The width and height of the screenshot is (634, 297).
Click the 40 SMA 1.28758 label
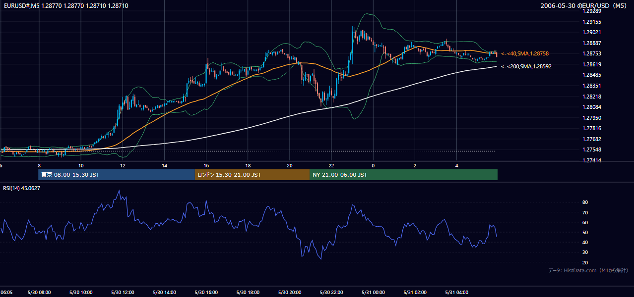click(x=525, y=53)
